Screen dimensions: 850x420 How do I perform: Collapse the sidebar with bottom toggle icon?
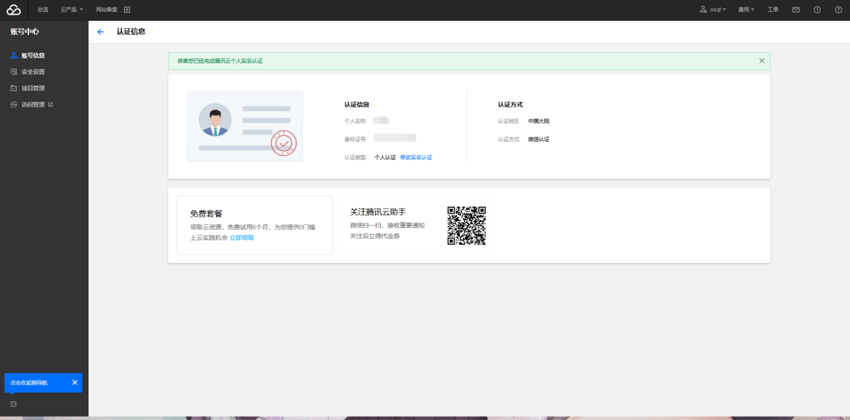(13, 404)
